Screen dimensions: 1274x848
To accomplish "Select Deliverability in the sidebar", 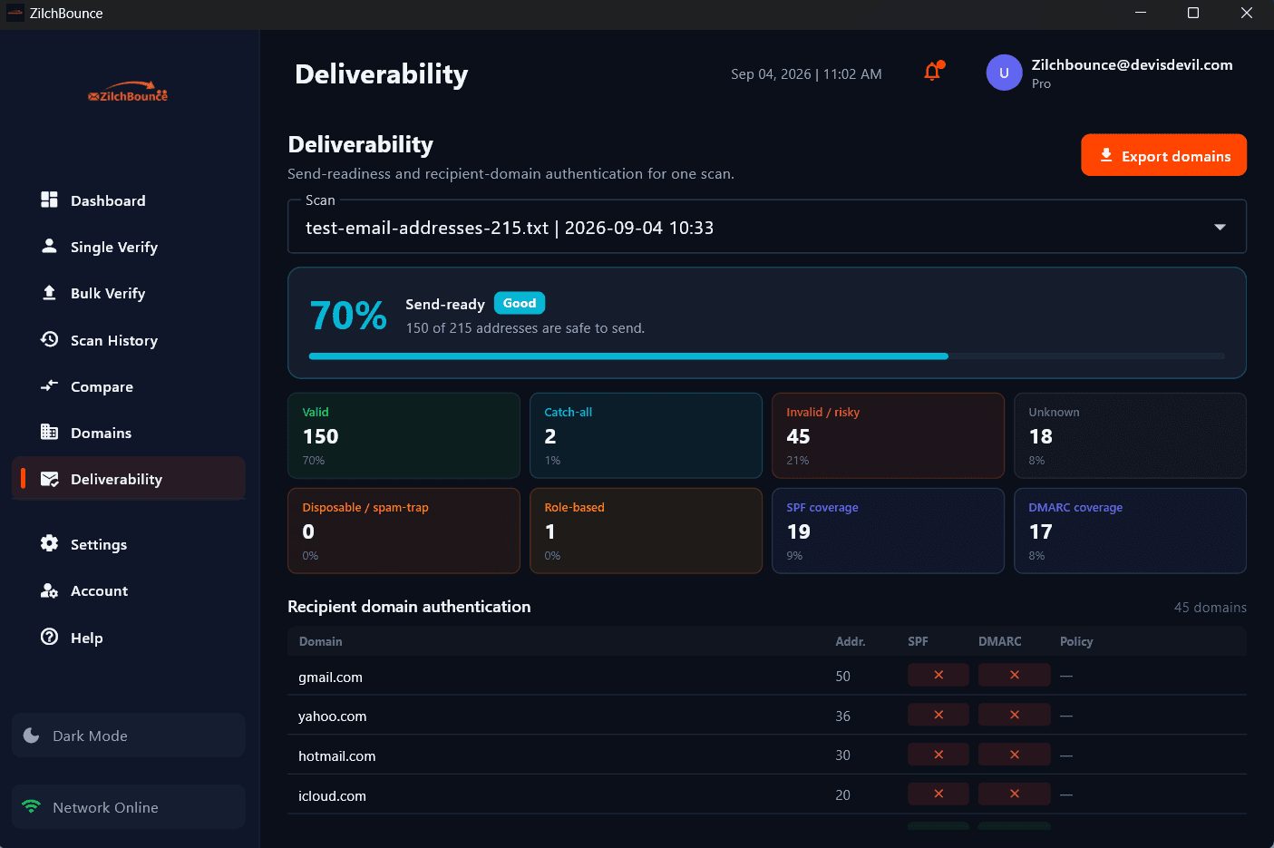I will 129,479.
